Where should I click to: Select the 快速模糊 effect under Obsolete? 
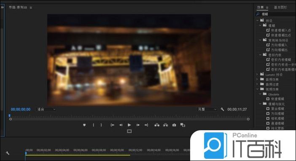277,99
